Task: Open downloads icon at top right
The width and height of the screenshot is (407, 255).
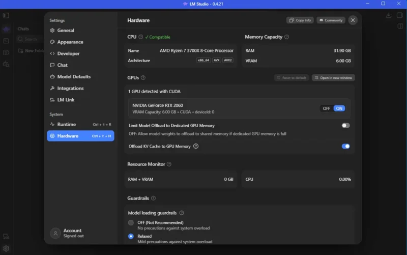Action: click(389, 16)
